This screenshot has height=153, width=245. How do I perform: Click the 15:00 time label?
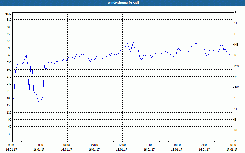pyautogui.click(x=149, y=145)
